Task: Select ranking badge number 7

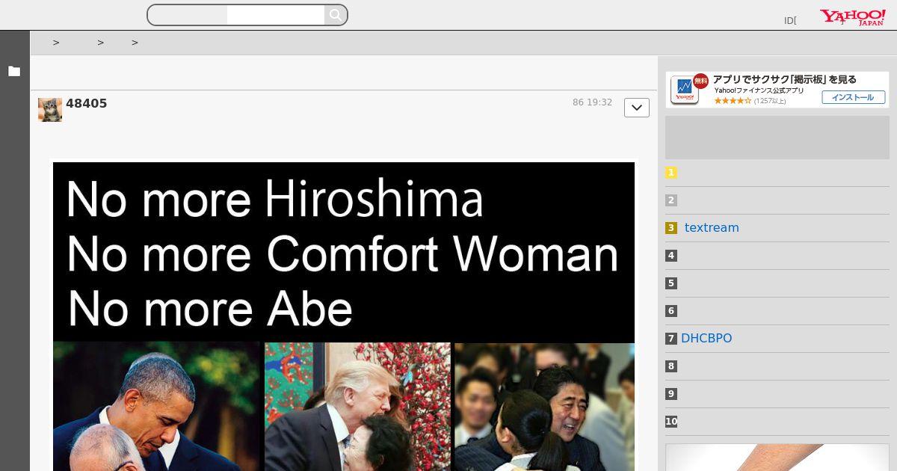Action: (x=671, y=339)
